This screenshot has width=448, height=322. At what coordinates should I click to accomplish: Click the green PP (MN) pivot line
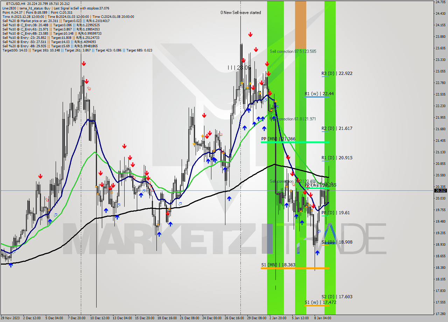pos(295,142)
